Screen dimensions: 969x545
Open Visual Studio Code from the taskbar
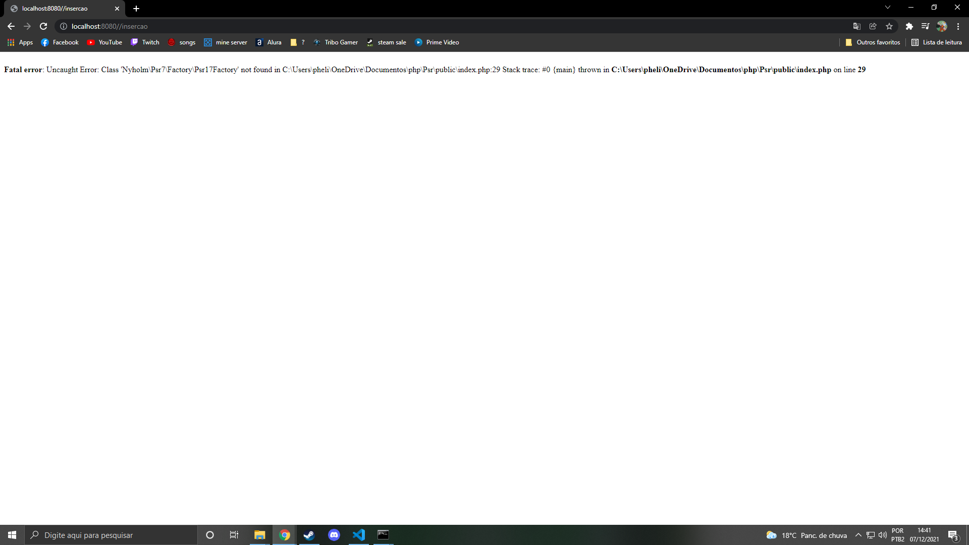(358, 535)
